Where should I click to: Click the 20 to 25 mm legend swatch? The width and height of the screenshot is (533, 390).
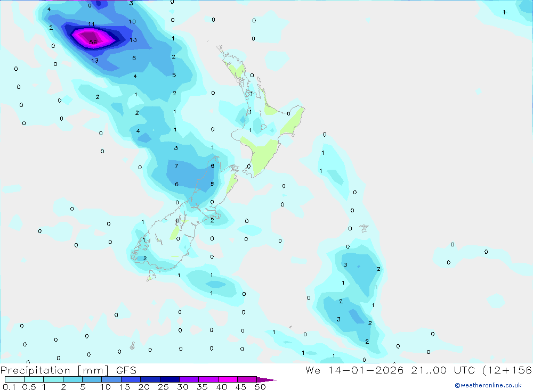click(x=150, y=379)
